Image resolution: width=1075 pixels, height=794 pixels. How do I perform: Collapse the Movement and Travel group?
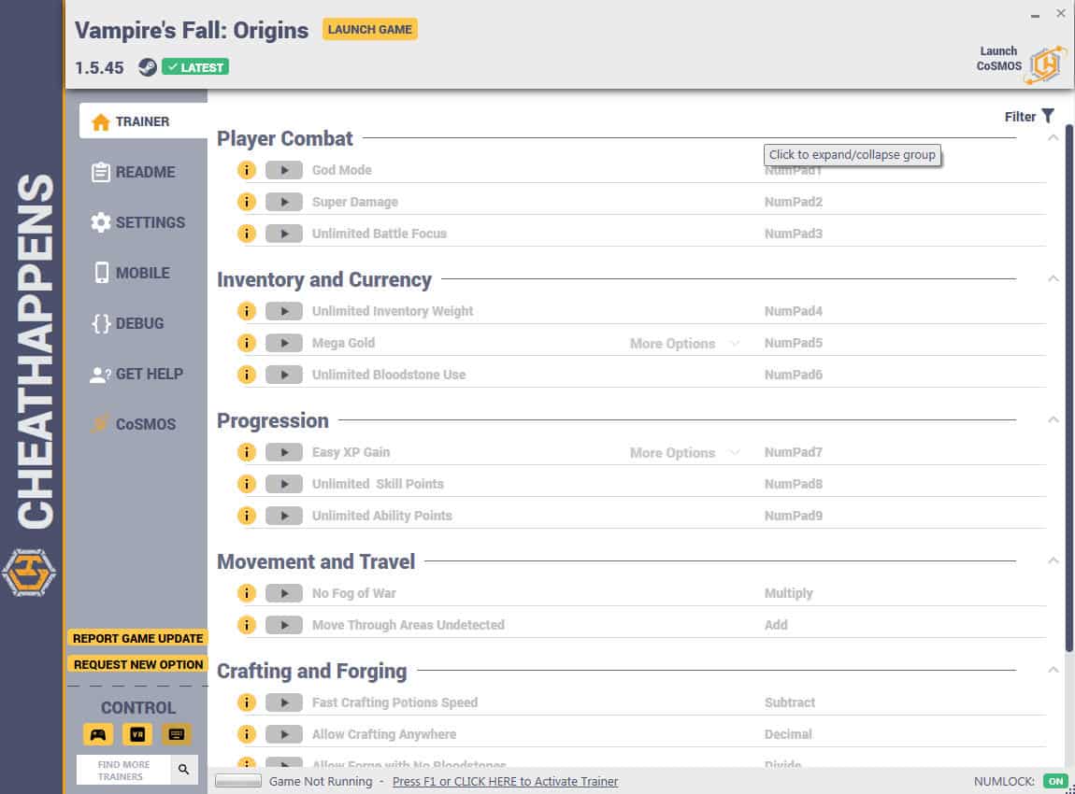coord(1053,560)
